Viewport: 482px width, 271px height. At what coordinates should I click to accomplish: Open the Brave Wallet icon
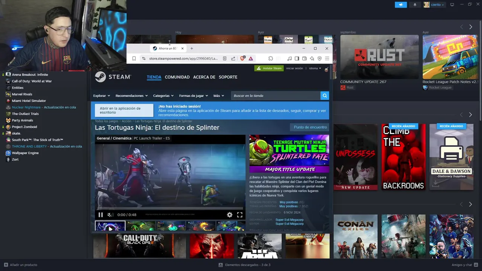[x=304, y=58]
